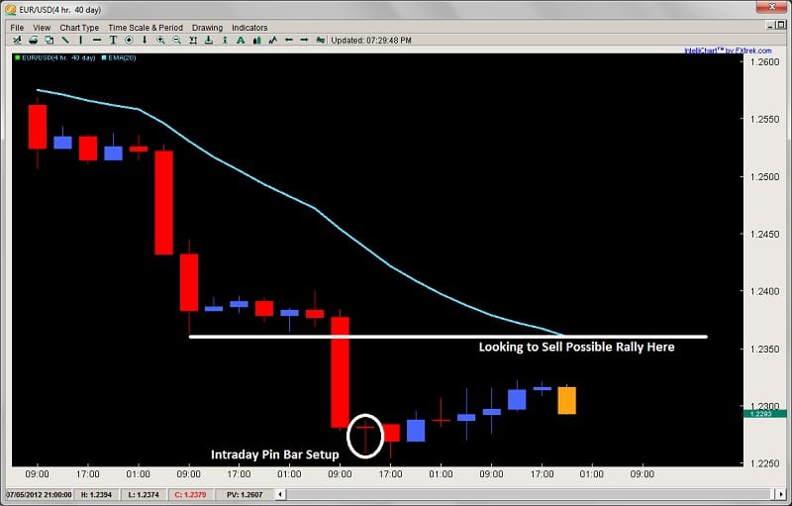Click the EMA(20) legend label
The height and width of the screenshot is (506, 792).
122,58
